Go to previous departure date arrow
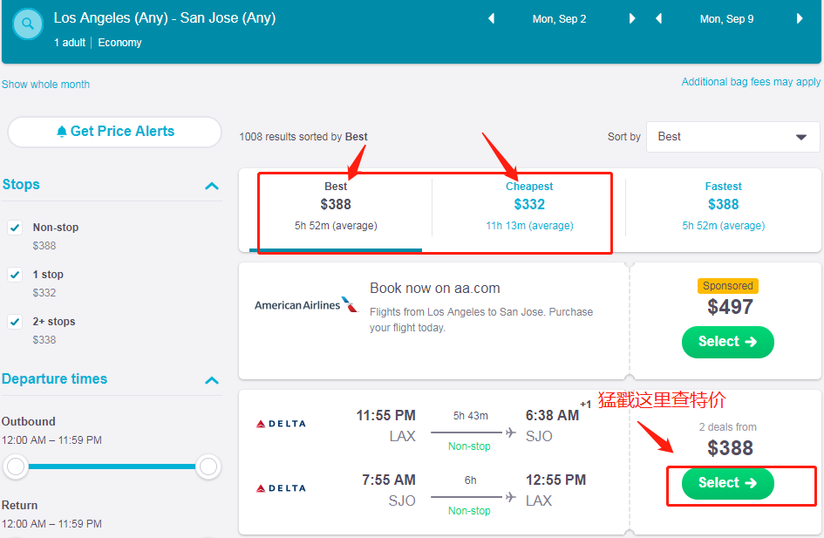This screenshot has height=538, width=824. 492,19
